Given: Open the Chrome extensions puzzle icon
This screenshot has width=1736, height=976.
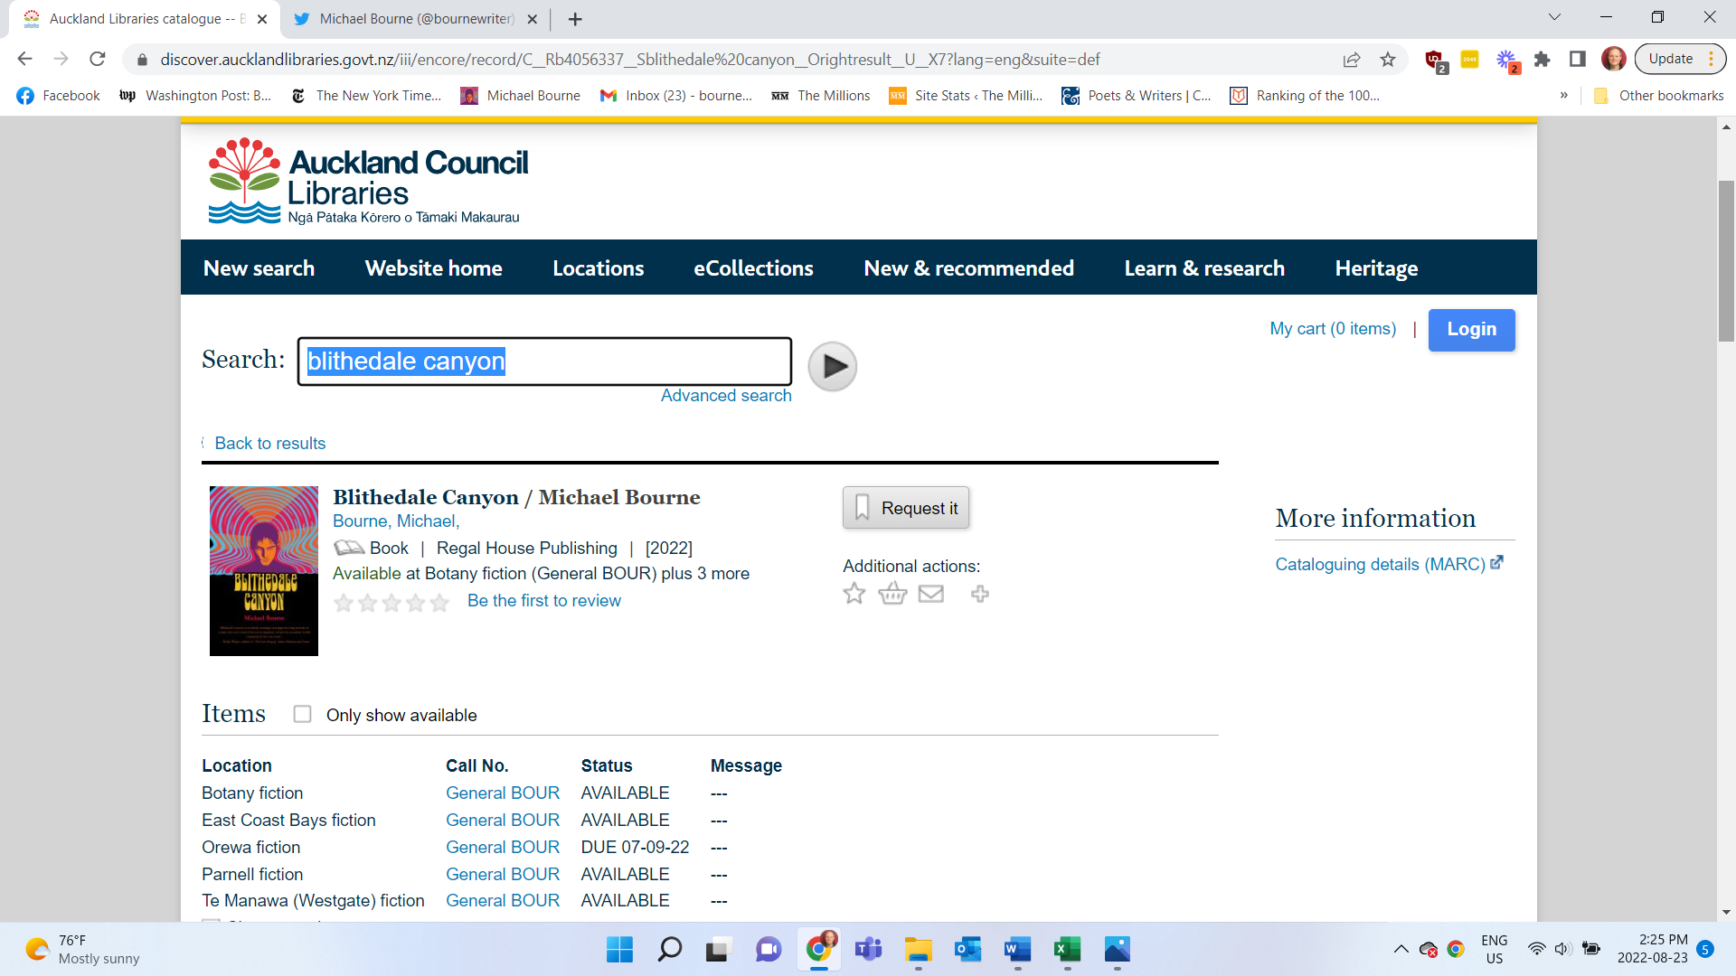Looking at the screenshot, I should point(1543,60).
